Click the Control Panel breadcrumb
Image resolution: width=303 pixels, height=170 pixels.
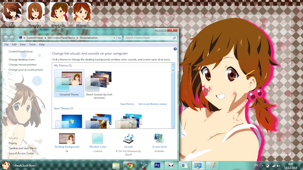tap(35, 38)
